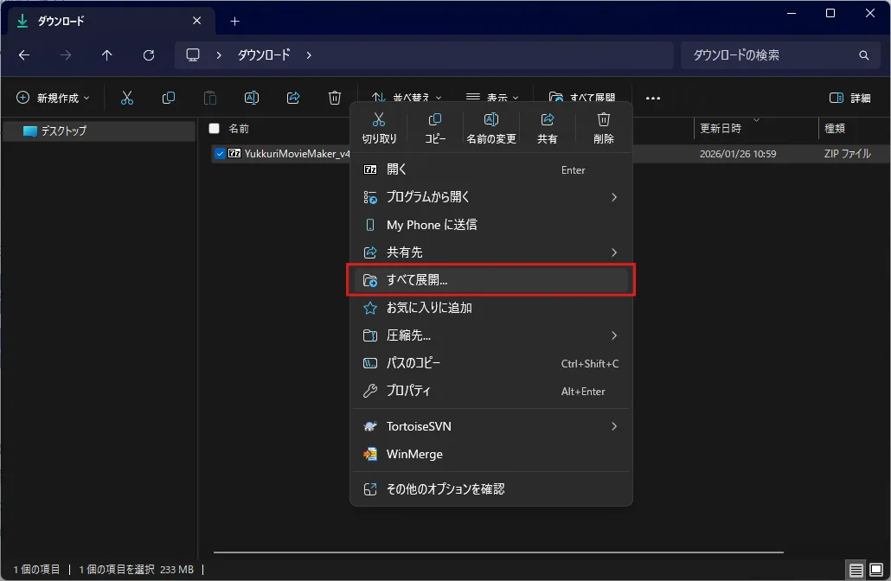Click 削除 in the context menu
The image size is (891, 581).
click(x=604, y=128)
